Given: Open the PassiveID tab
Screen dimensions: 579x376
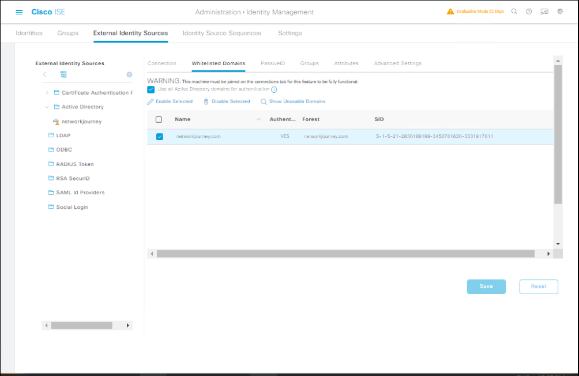Looking at the screenshot, I should click(273, 63).
